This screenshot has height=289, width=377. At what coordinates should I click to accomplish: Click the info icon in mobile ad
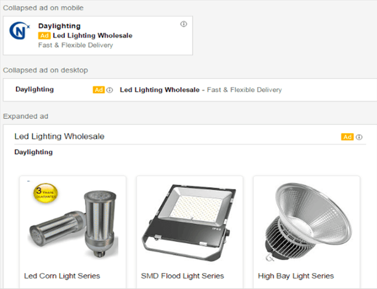tap(183, 24)
